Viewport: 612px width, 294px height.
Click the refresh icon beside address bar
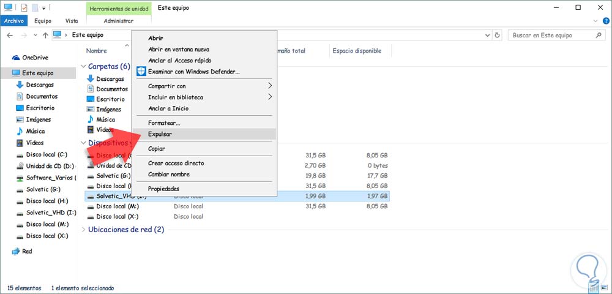click(498, 36)
